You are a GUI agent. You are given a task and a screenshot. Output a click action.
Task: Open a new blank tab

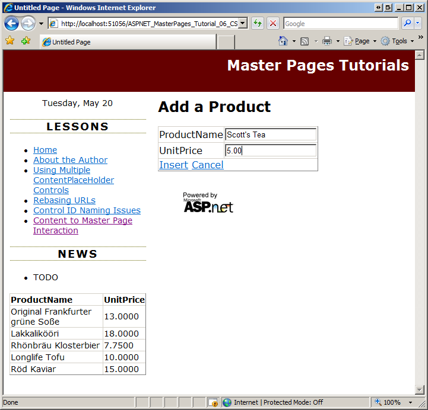(x=226, y=42)
